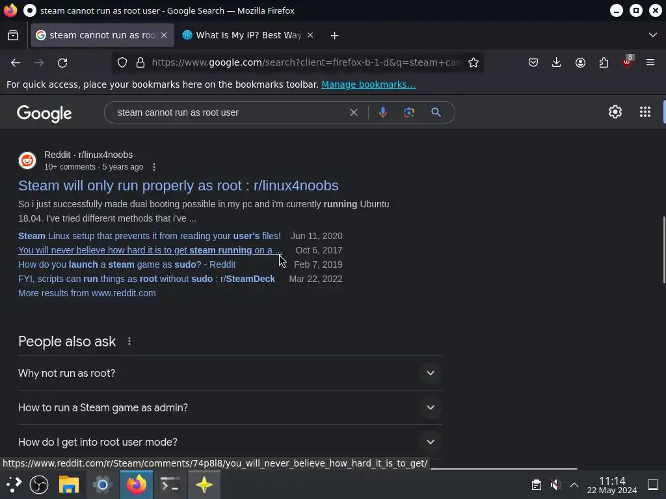Open the terminal from taskbar
The image size is (666, 499).
[x=170, y=485]
